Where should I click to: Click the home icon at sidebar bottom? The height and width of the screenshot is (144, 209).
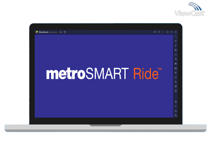(x=176, y=111)
